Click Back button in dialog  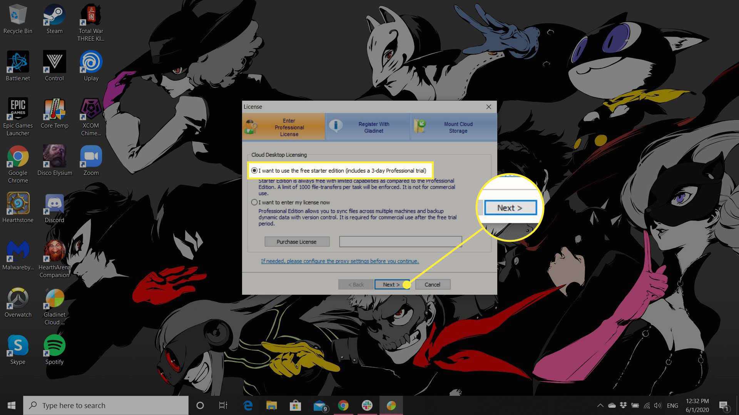(355, 284)
